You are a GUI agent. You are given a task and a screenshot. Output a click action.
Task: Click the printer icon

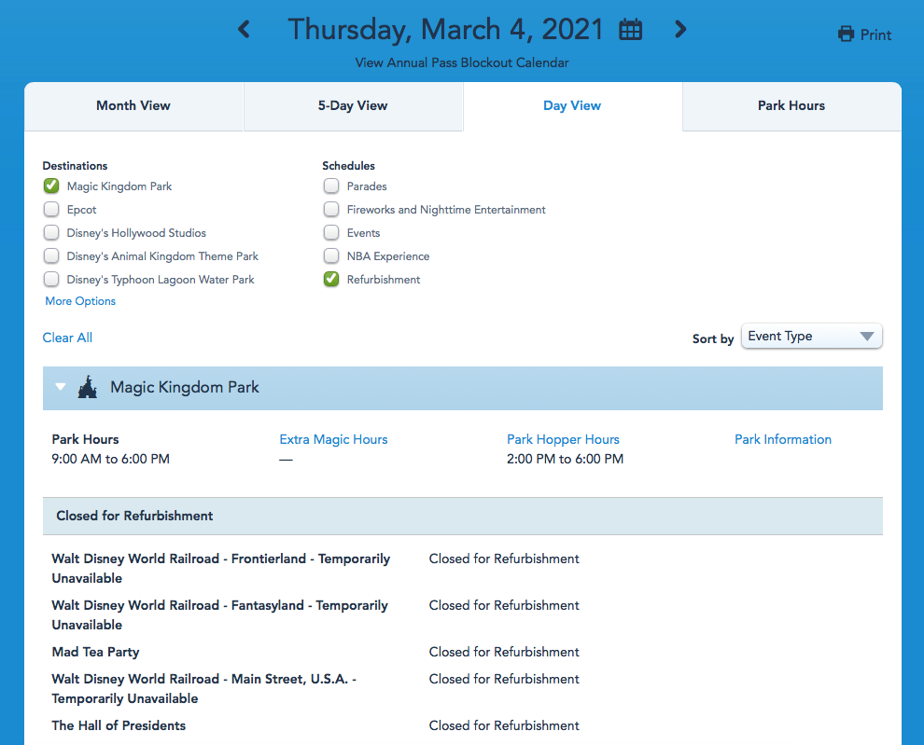click(x=846, y=34)
